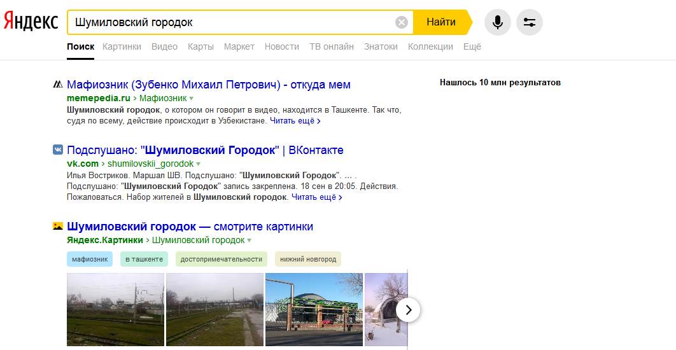Open first railway field thumbnail
This screenshot has height=350, width=676.
point(116,309)
